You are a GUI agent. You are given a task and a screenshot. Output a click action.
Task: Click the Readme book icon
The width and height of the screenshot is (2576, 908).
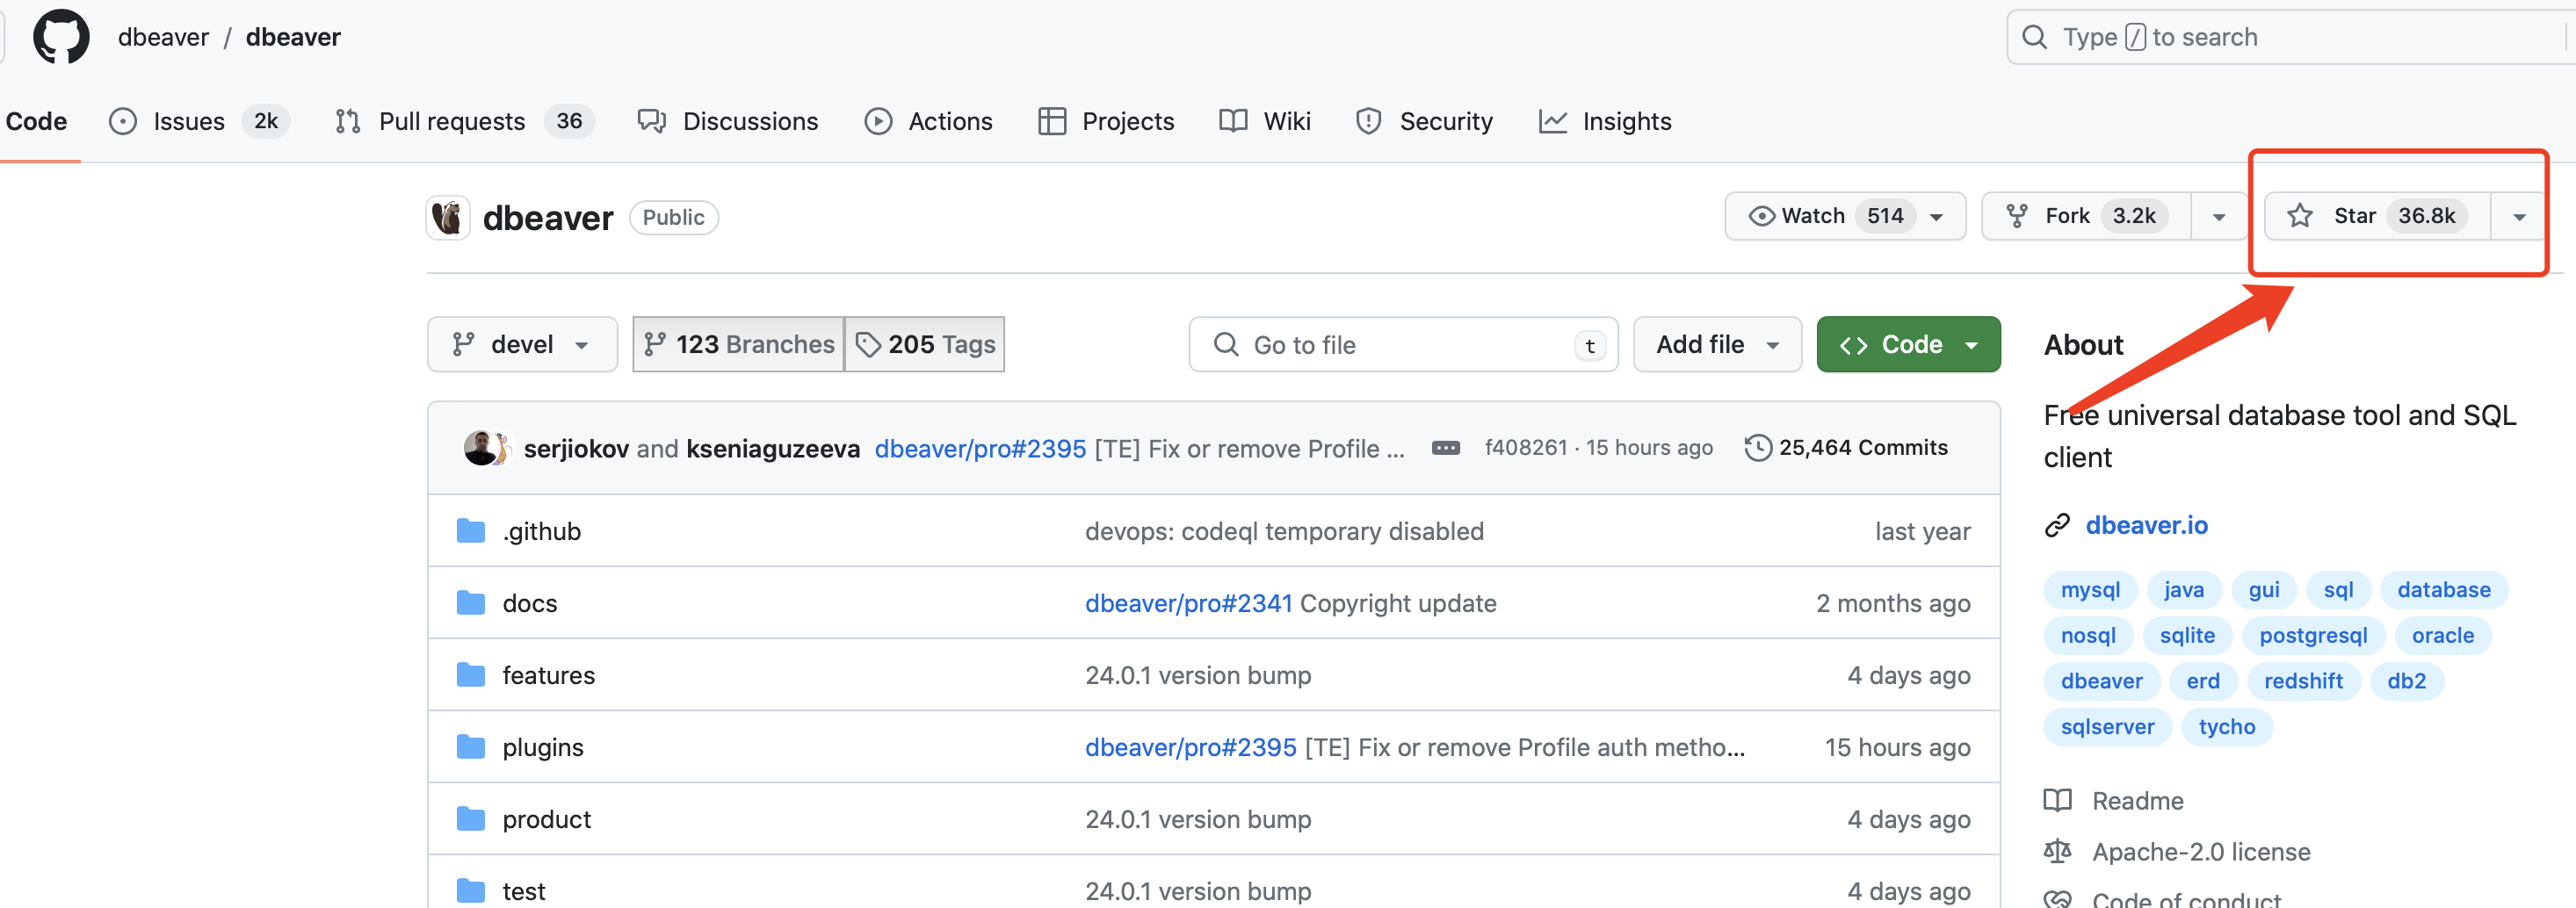point(2057,800)
